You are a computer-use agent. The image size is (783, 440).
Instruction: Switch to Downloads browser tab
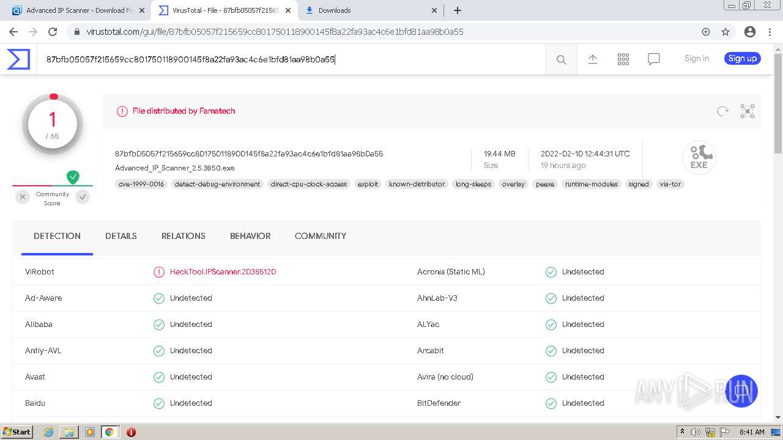372,10
